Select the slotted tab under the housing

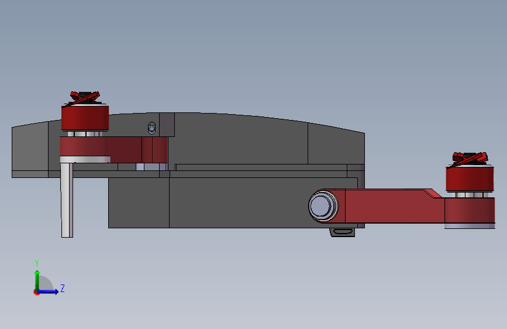click(x=343, y=232)
